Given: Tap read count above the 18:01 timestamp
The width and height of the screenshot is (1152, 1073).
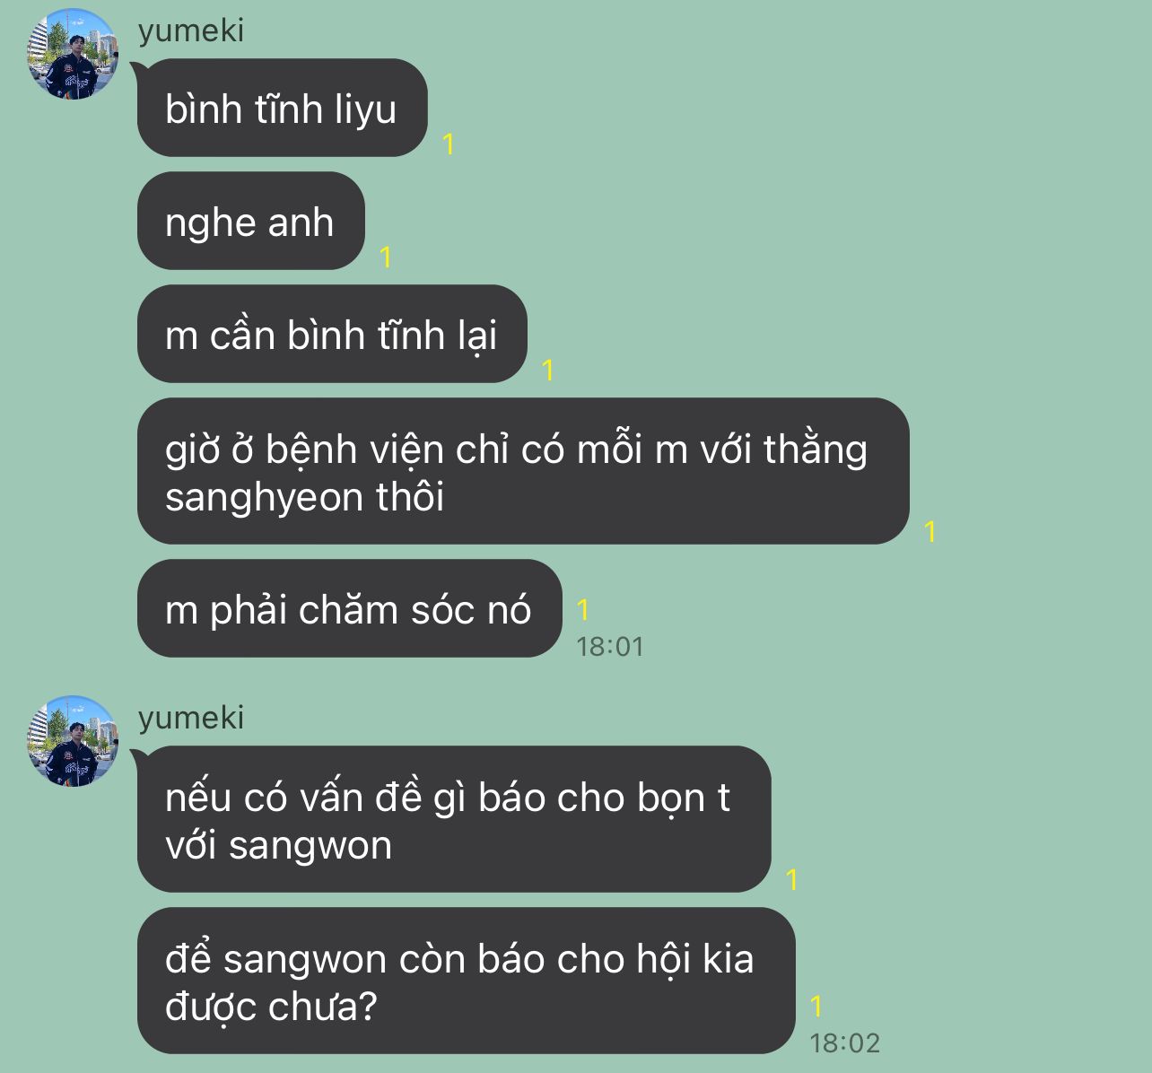Looking at the screenshot, I should (583, 610).
